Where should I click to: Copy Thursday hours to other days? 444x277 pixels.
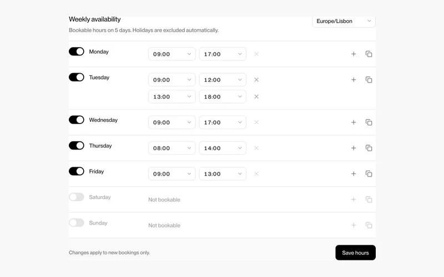coord(369,148)
